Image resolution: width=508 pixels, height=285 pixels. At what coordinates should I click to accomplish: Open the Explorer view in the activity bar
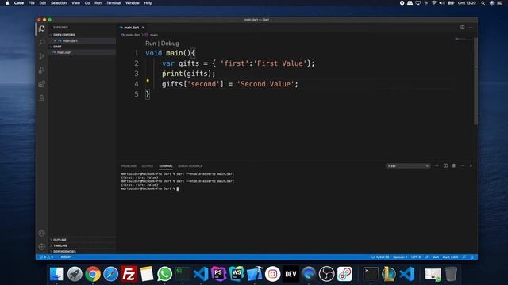(42, 29)
